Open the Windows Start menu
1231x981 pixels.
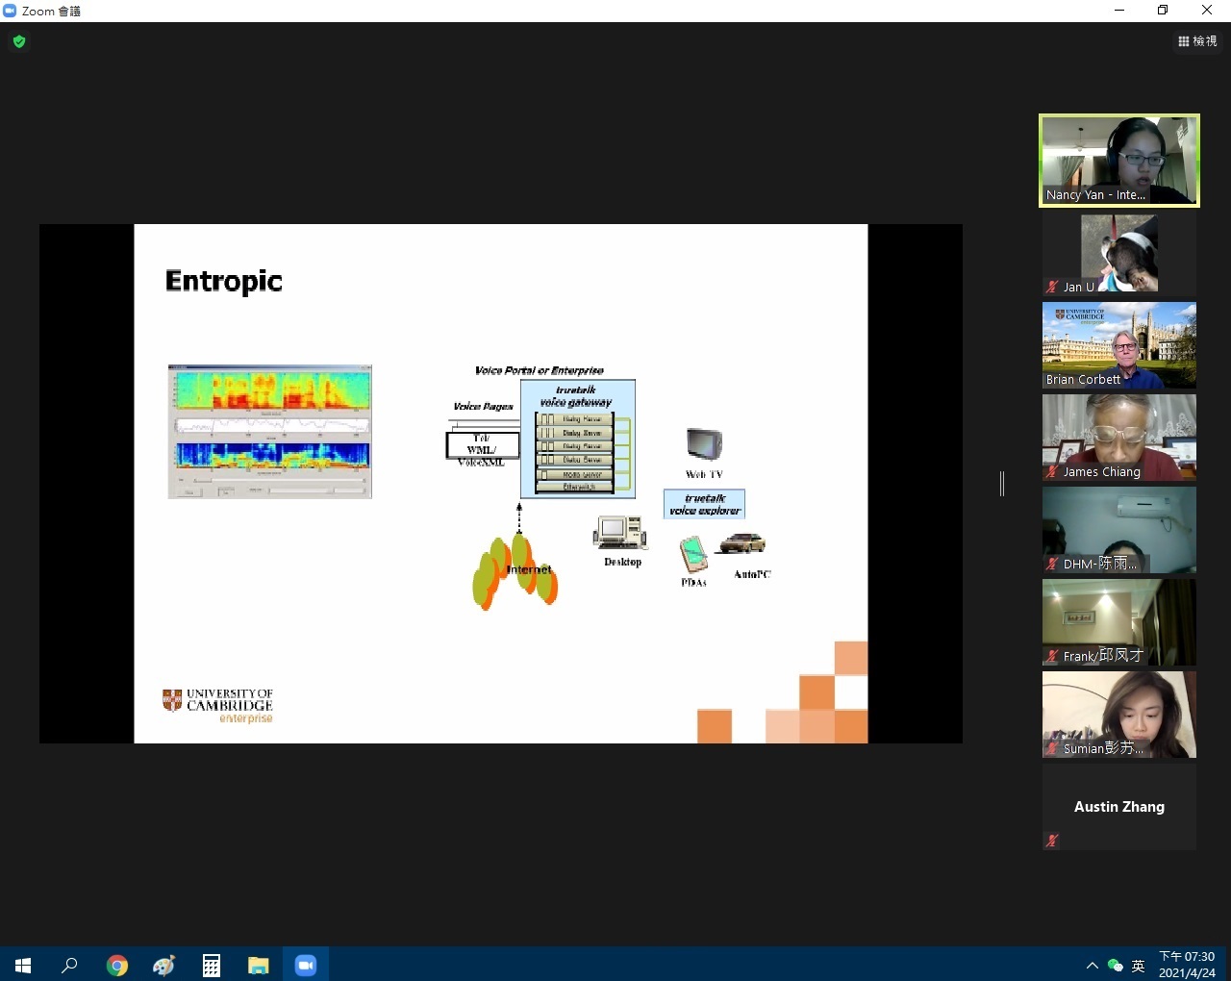[23, 965]
